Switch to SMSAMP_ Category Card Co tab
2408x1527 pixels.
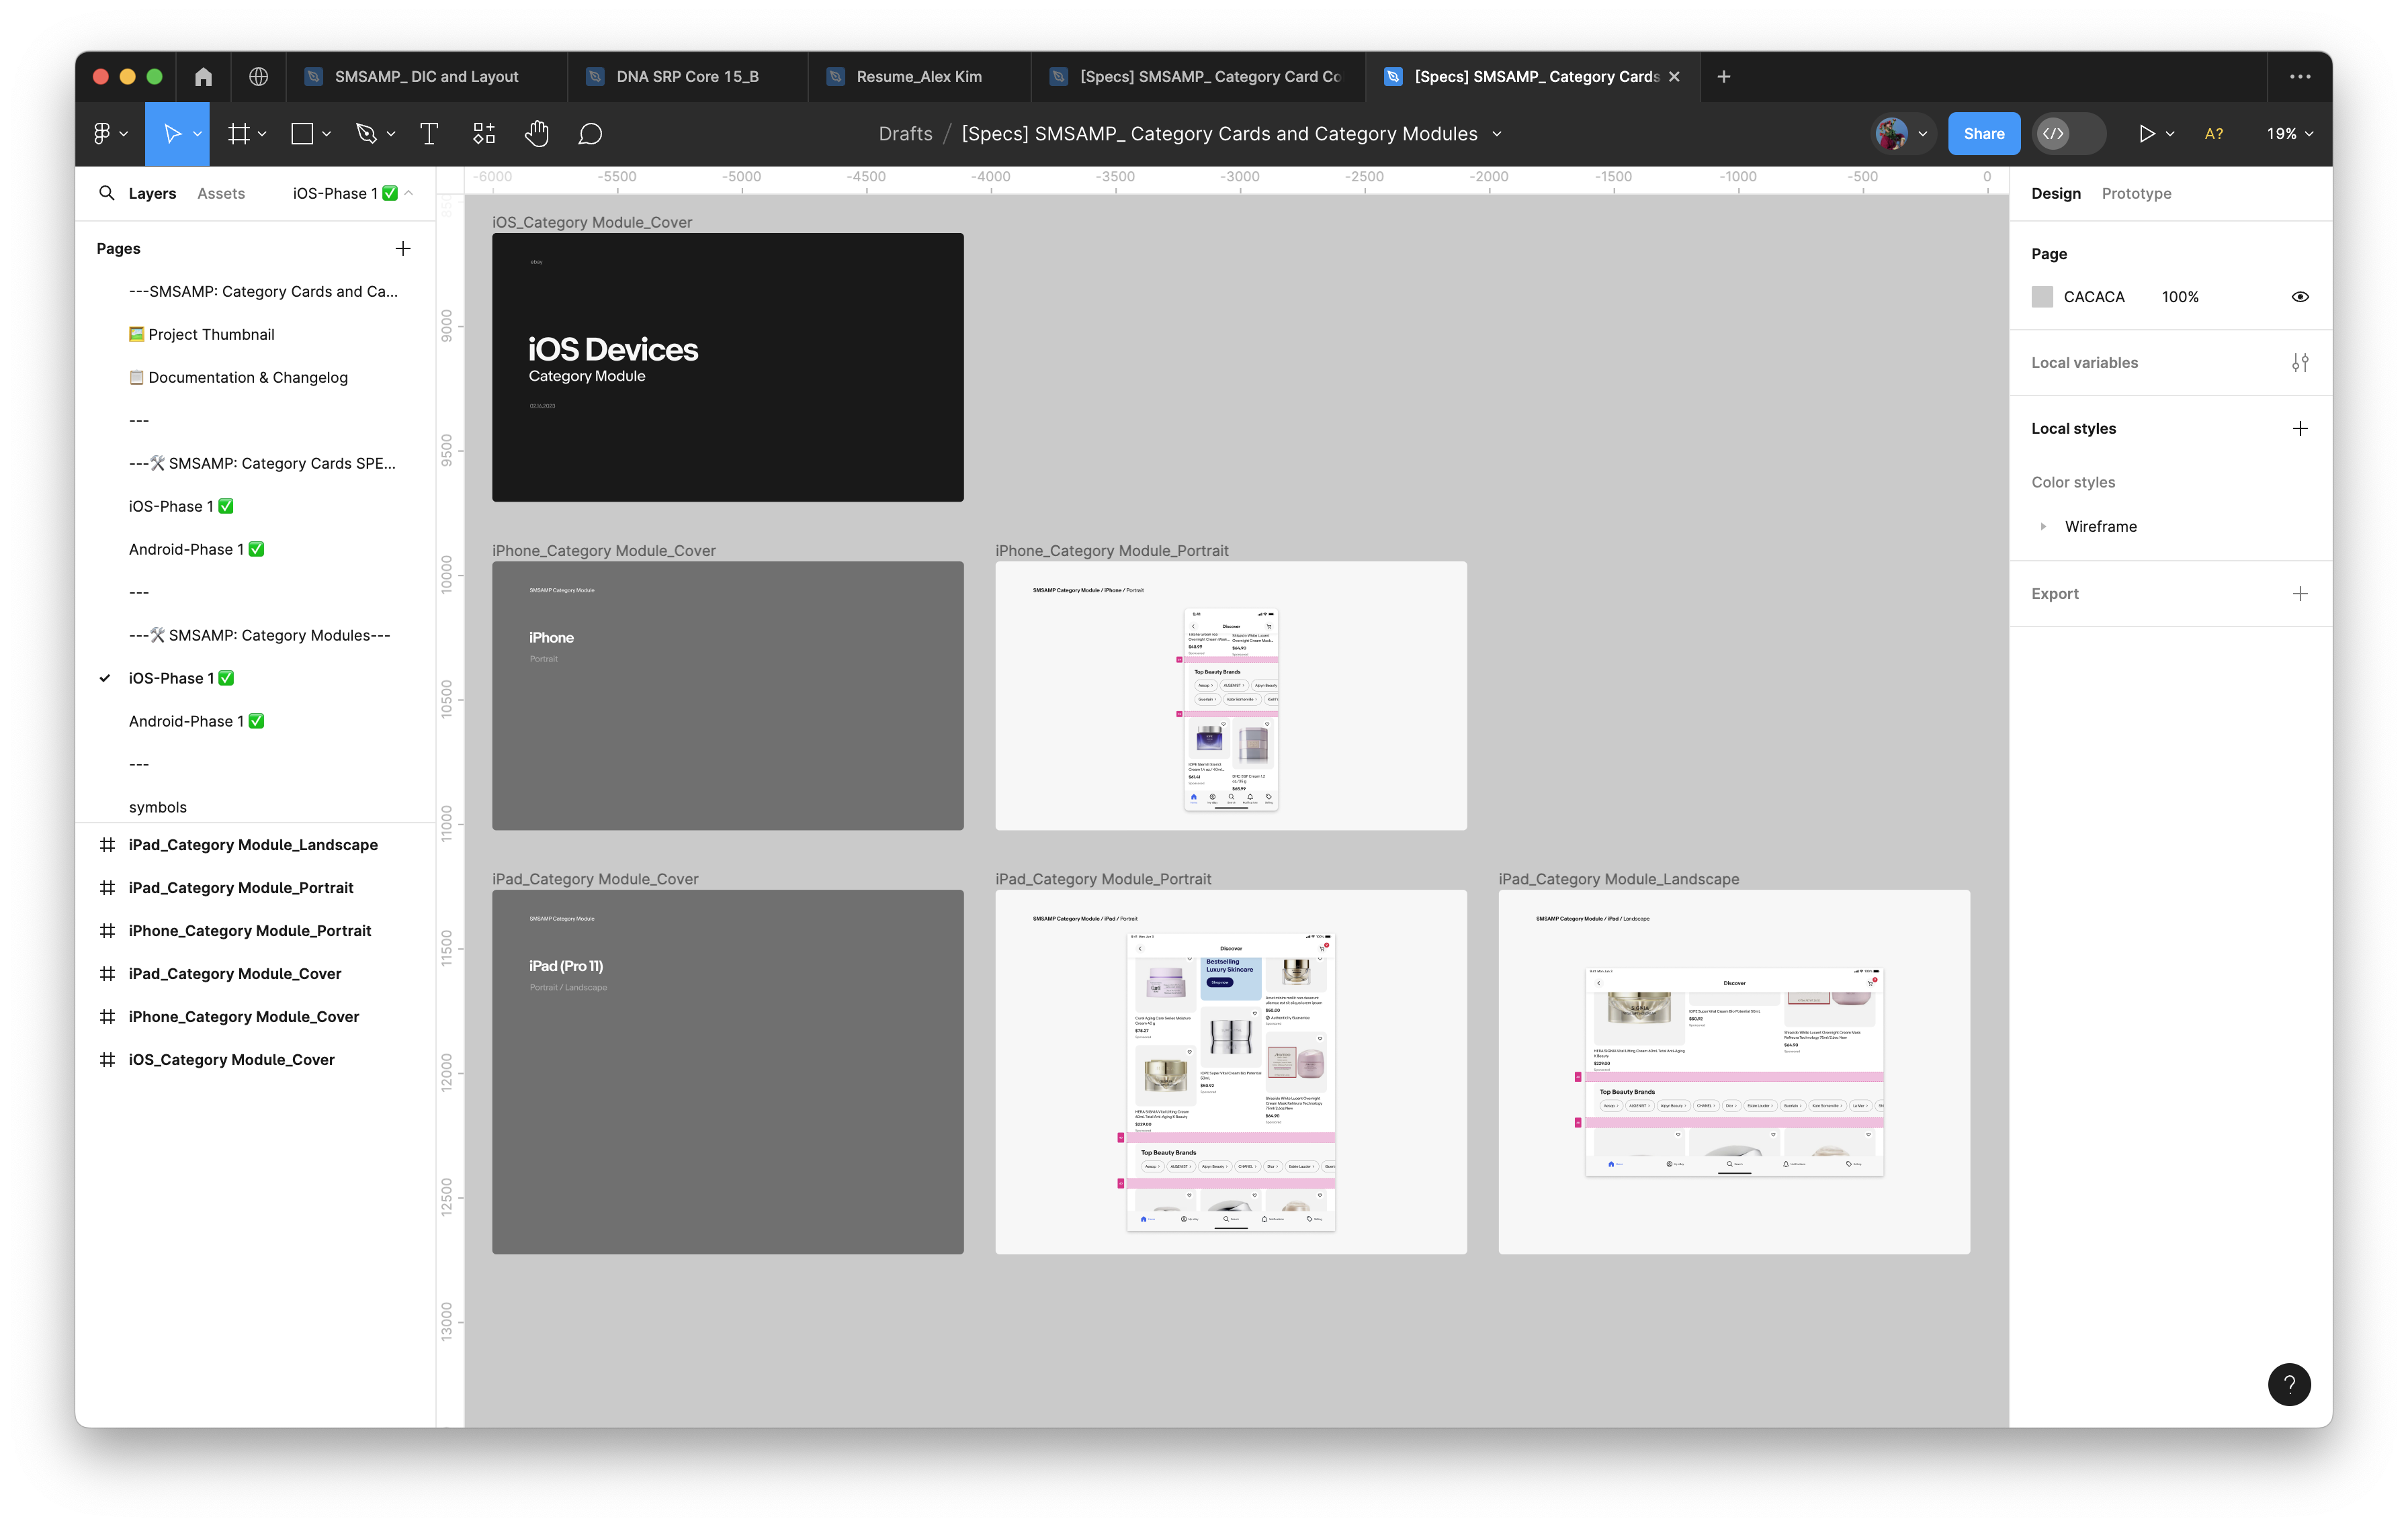click(1198, 76)
